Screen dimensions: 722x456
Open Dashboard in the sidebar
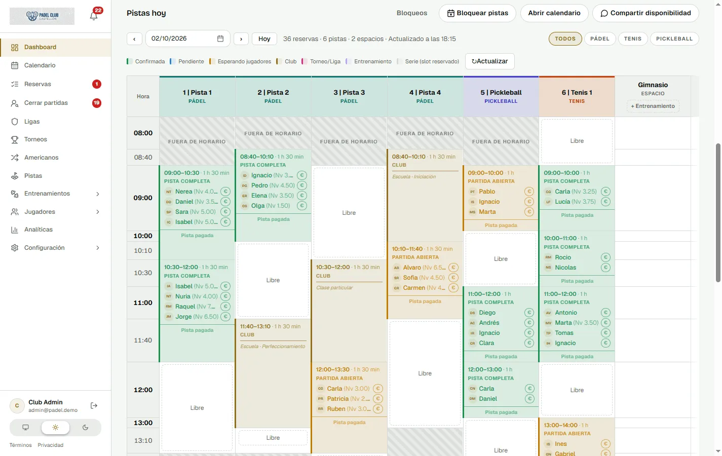[x=56, y=47]
